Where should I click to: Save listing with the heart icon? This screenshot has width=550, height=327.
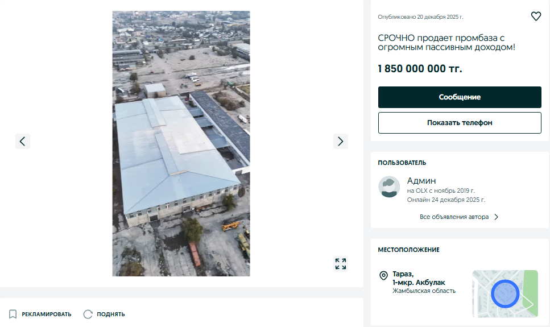point(536,16)
